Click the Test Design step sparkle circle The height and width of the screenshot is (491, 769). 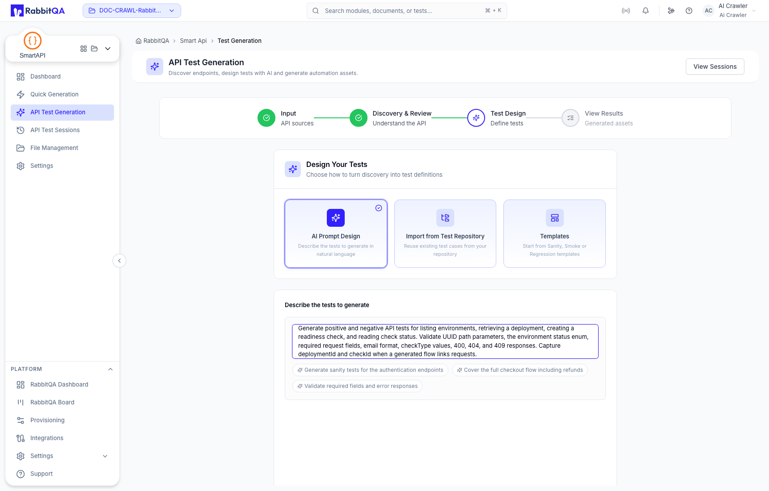(x=476, y=118)
